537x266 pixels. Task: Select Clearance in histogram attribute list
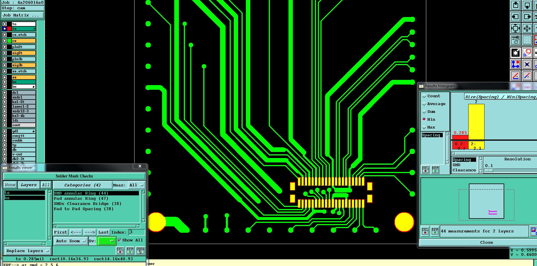[x=464, y=170]
